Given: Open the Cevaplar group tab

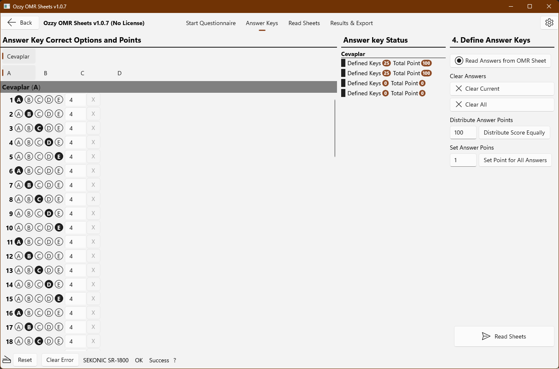Looking at the screenshot, I should (x=18, y=56).
